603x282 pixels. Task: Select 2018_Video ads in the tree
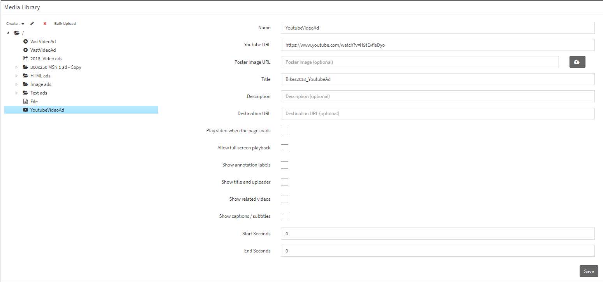click(46, 59)
